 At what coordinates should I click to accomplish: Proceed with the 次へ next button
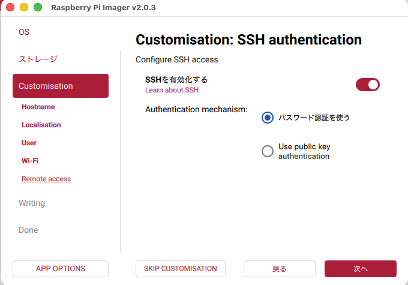(361, 269)
